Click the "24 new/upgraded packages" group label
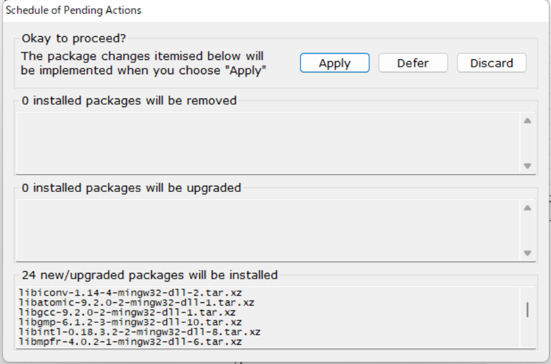Screen dimensions: 551x364 coord(149,275)
